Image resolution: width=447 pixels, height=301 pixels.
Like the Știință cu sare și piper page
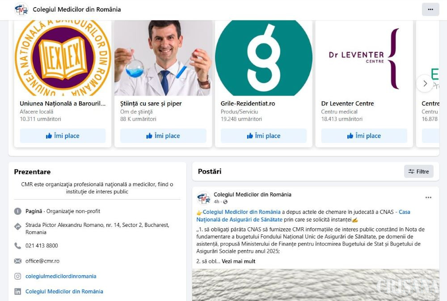(x=163, y=136)
